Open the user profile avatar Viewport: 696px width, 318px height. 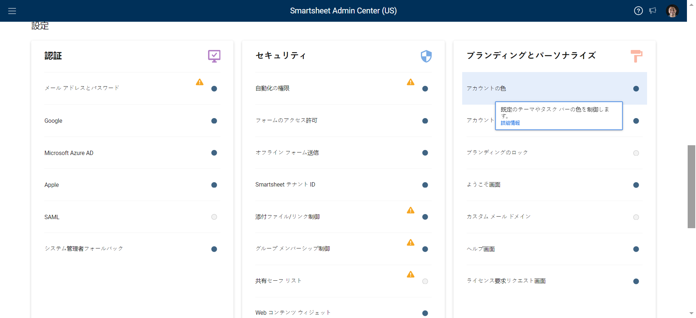coord(672,11)
